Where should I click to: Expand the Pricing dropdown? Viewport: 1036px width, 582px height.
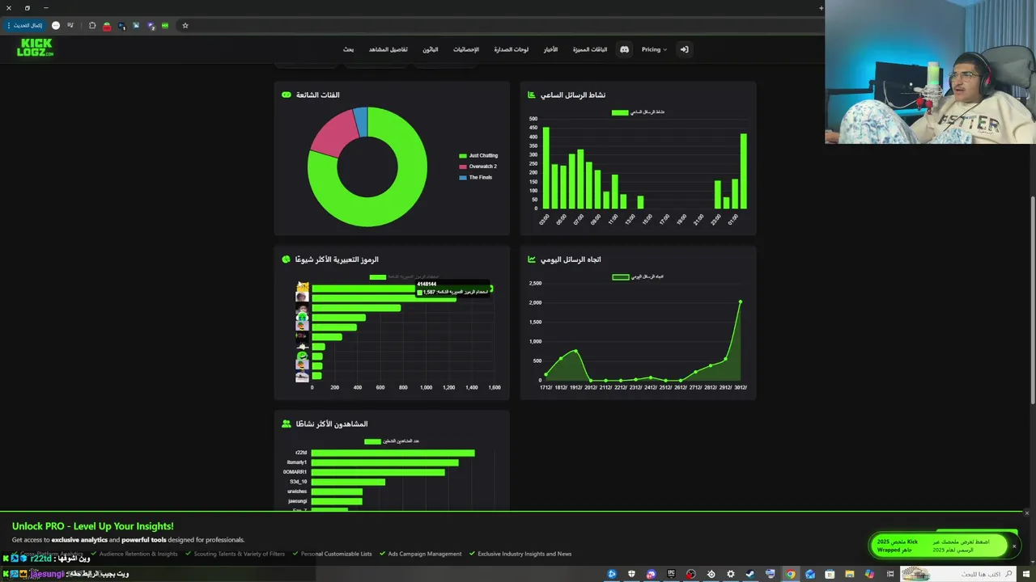click(654, 49)
